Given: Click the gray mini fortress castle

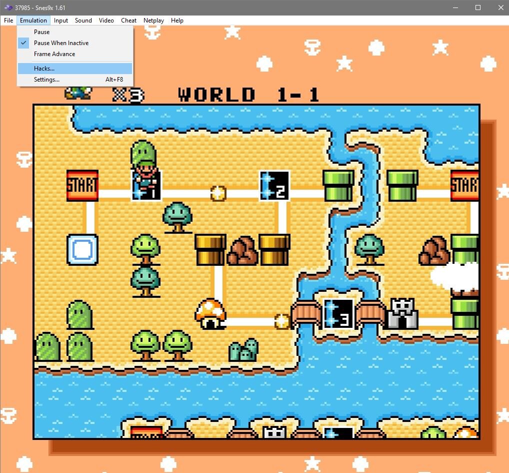Looking at the screenshot, I should pyautogui.click(x=403, y=314).
